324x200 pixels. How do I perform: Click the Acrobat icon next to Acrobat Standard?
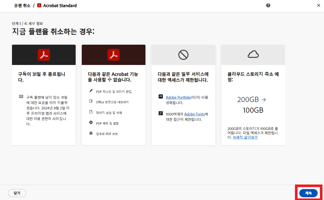(39, 5)
